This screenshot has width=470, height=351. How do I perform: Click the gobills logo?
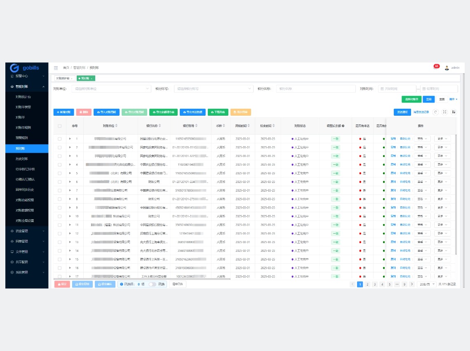click(x=25, y=68)
